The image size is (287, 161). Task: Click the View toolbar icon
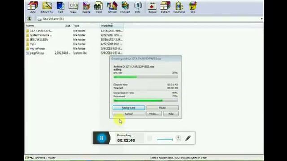pos(73,7)
